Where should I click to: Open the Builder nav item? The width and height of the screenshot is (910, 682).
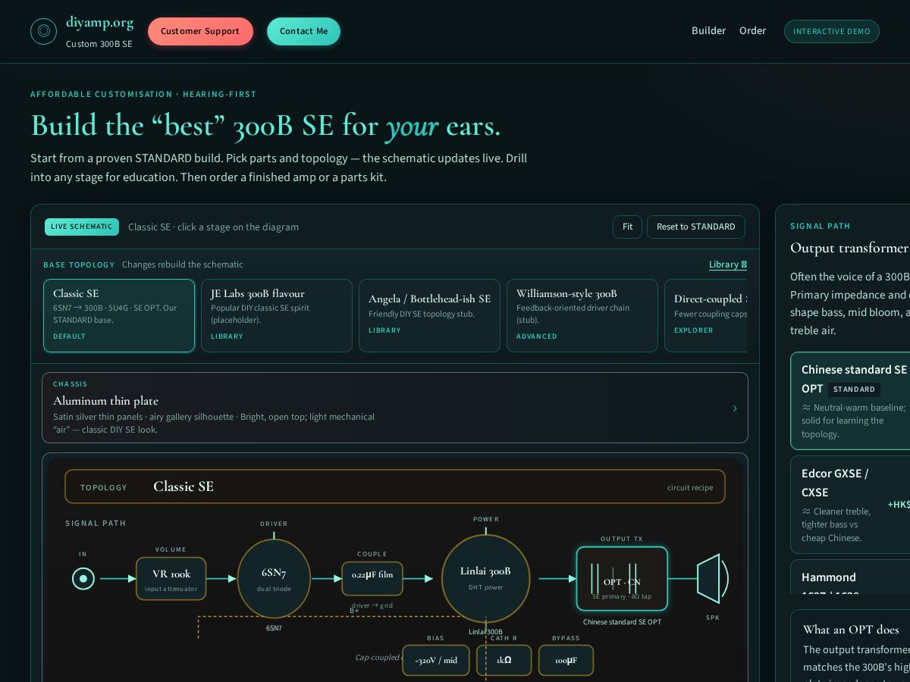[x=708, y=31]
